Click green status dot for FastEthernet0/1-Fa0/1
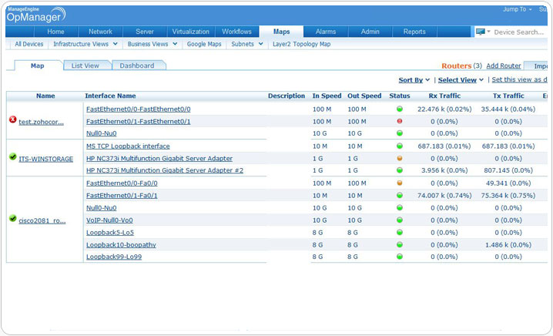The height and width of the screenshot is (336, 553). click(400, 195)
